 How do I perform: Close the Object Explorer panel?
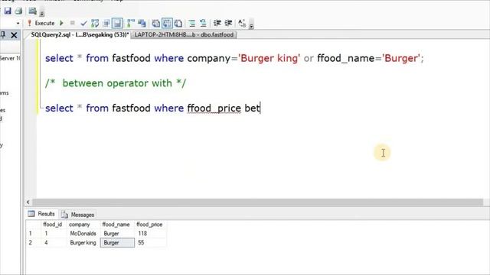pyautogui.click(x=14, y=35)
